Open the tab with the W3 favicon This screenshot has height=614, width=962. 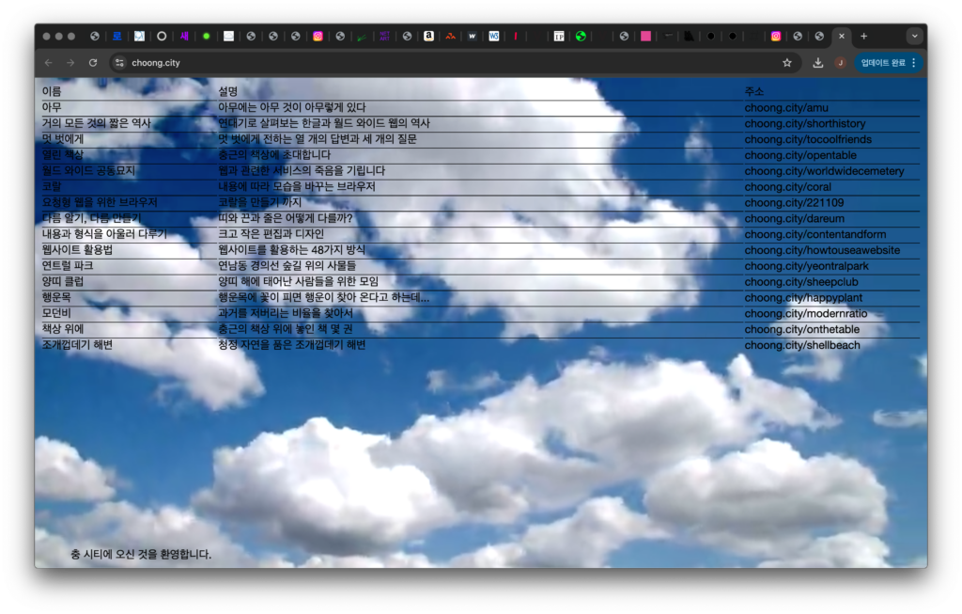click(x=494, y=37)
